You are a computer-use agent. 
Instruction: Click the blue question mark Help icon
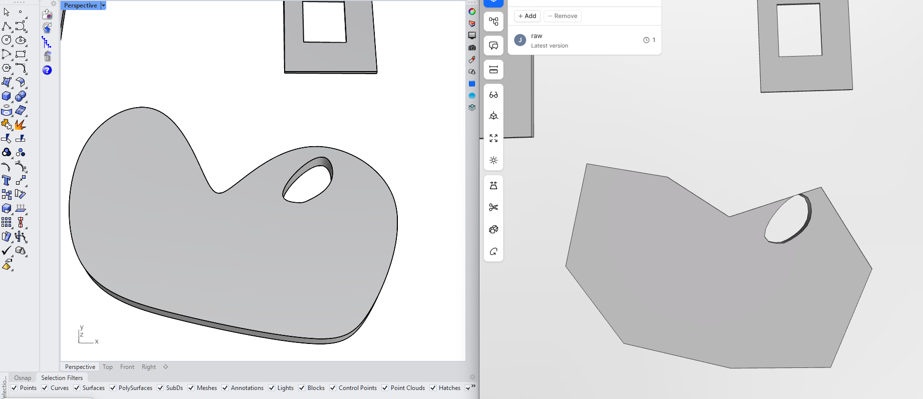click(47, 70)
